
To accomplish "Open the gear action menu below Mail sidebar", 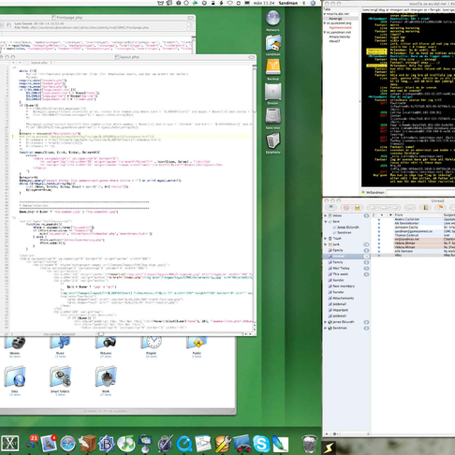I will pyautogui.click(x=335, y=433).
